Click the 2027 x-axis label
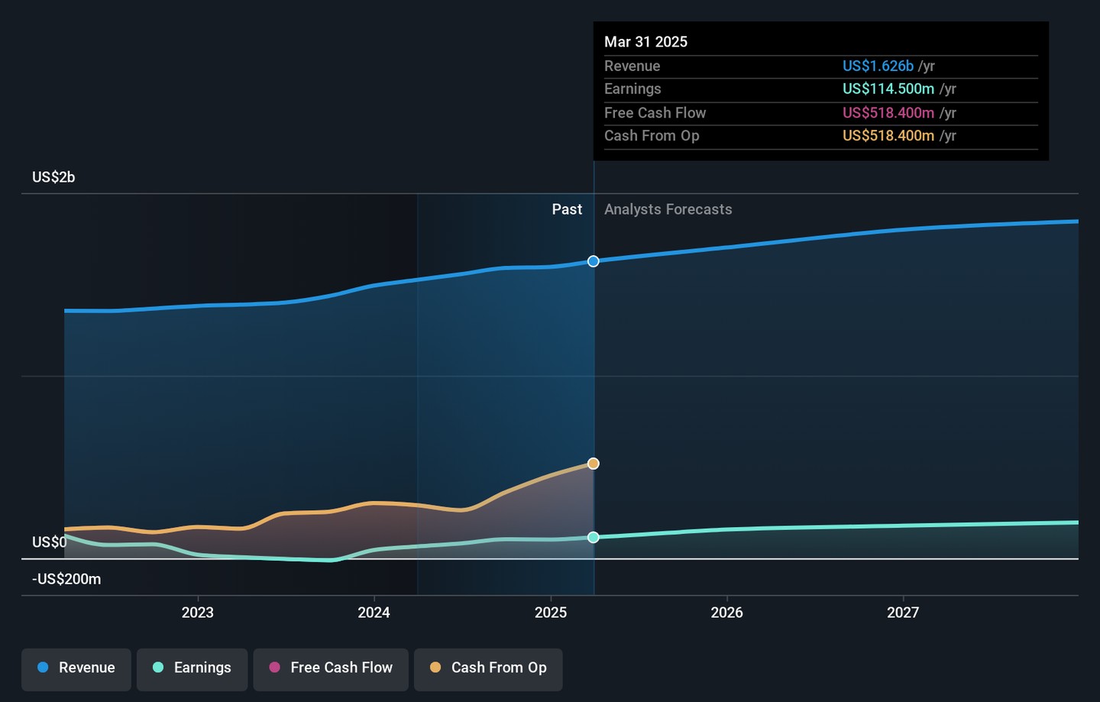 coord(903,613)
